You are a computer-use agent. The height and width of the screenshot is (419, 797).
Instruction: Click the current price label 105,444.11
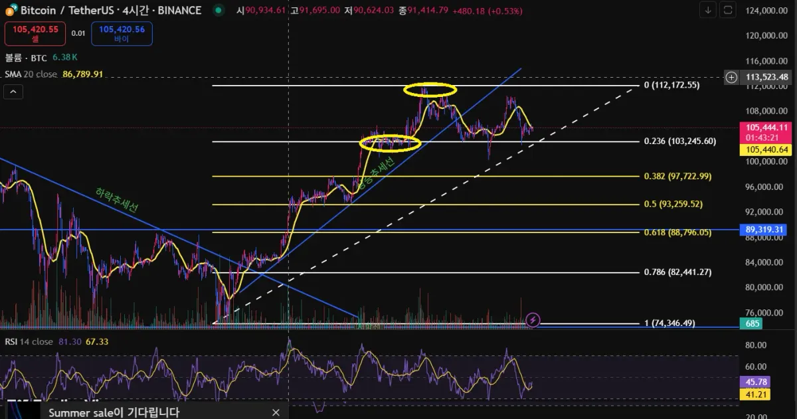pos(766,127)
